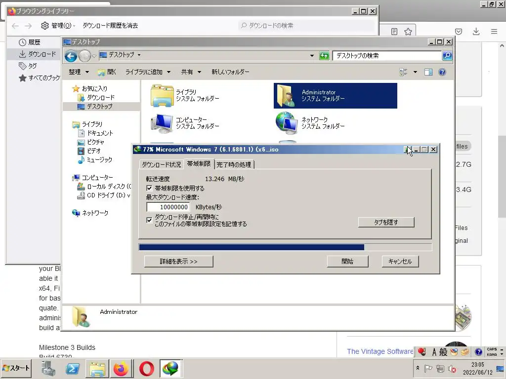Open ライブラリに追加 dropdown
This screenshot has width=506, height=379.
[148, 72]
